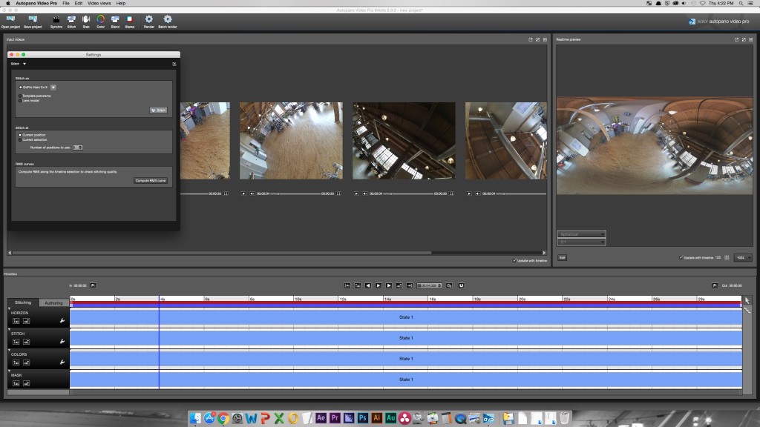This screenshot has width=760, height=427.
Task: Open HORIZON track wrench settings
Action: tap(62, 320)
